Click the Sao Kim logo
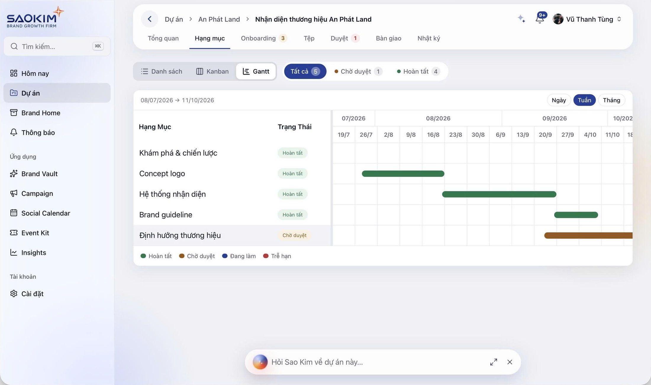This screenshot has width=651, height=385. (x=35, y=17)
